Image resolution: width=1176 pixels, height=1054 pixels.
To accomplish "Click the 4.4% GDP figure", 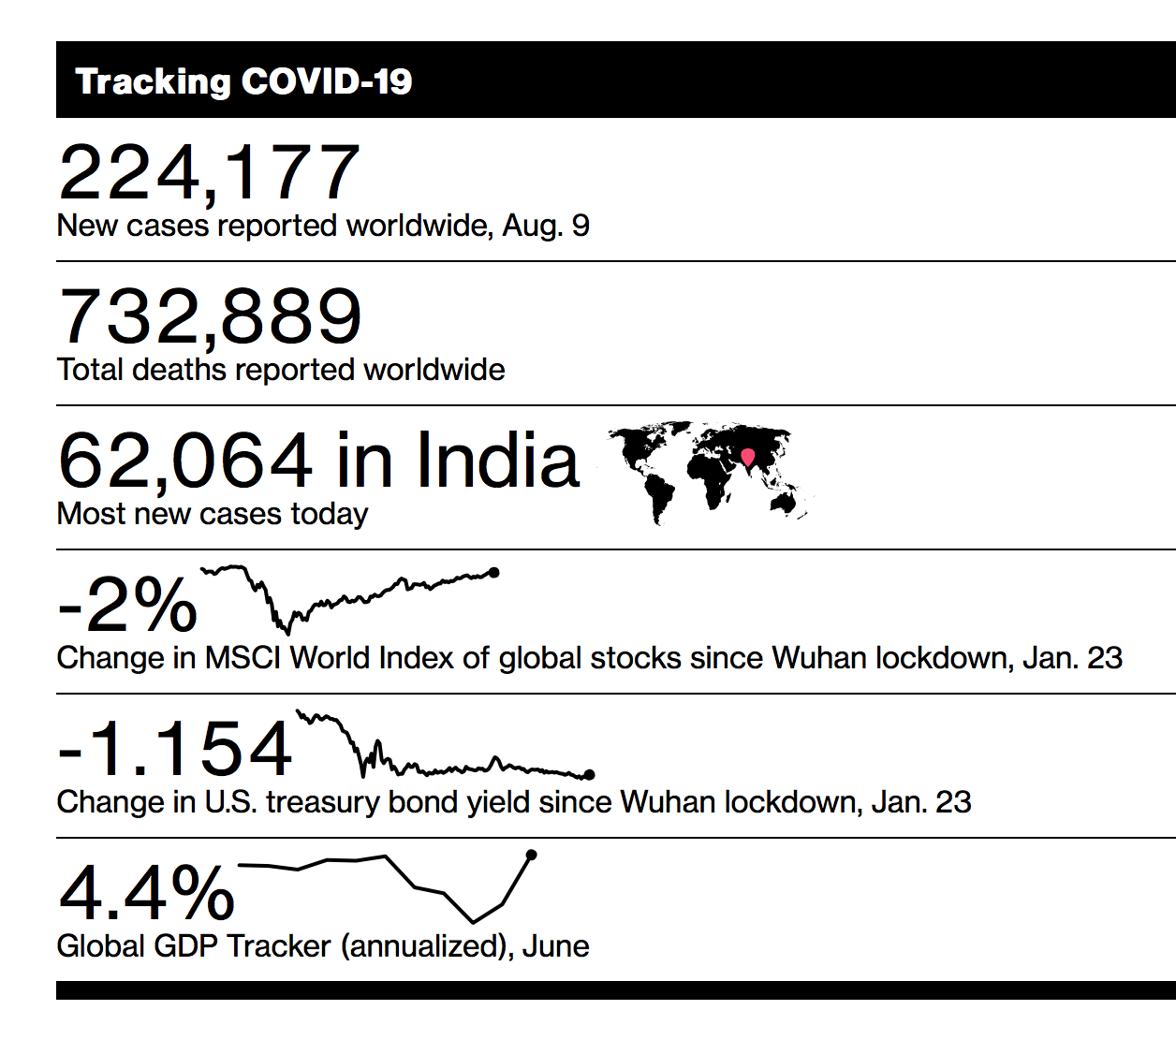I will tap(147, 893).
